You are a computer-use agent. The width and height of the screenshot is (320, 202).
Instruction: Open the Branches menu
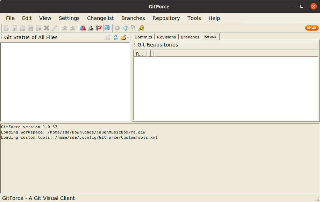point(133,18)
